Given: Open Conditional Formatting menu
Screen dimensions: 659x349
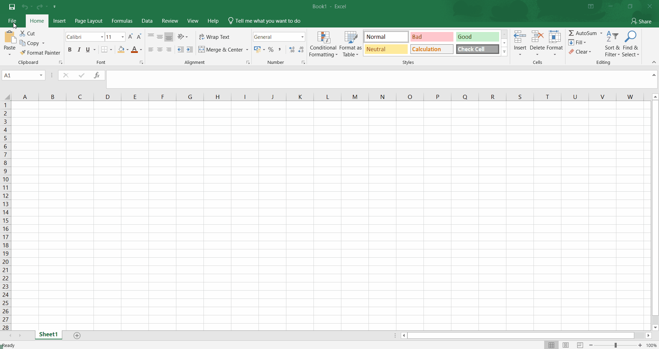Looking at the screenshot, I should point(323,44).
